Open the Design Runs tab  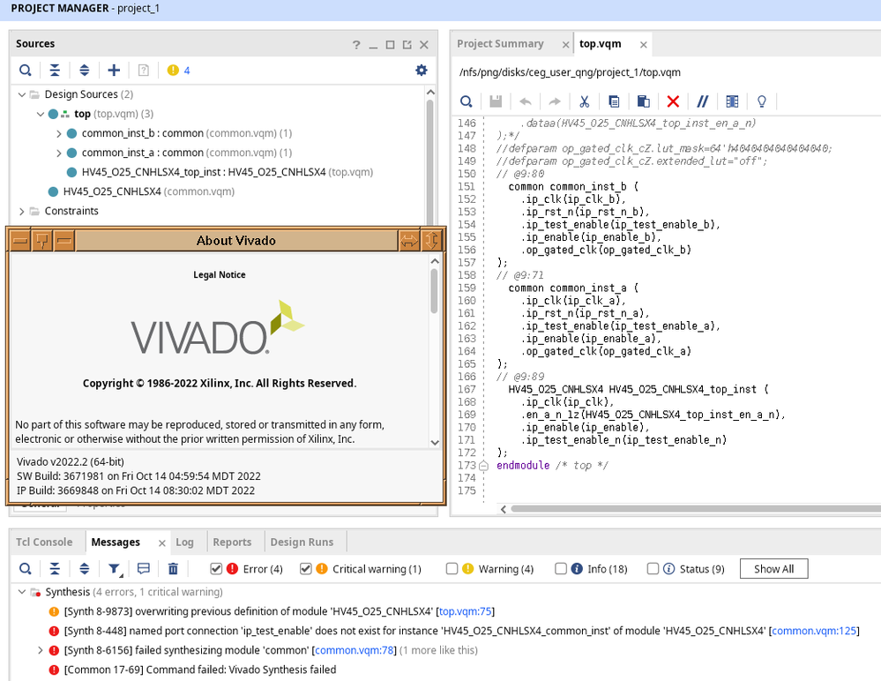tap(302, 543)
